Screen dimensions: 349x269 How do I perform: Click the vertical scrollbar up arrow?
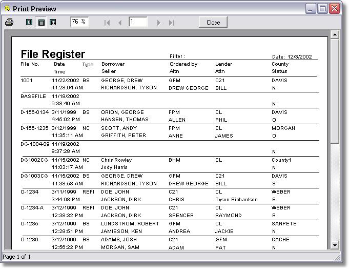[x=335, y=34]
